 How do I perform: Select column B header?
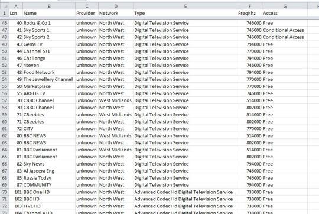click(49, 6)
